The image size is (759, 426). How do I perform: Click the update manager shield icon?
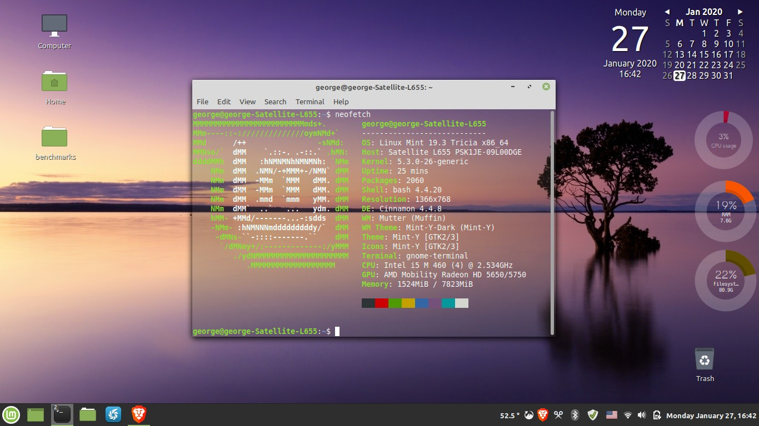click(x=593, y=415)
